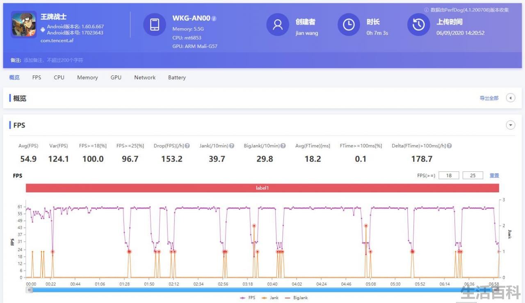Screen dimensions: 525x303
Task: Click the creator name jian wang
Action: tap(307, 33)
